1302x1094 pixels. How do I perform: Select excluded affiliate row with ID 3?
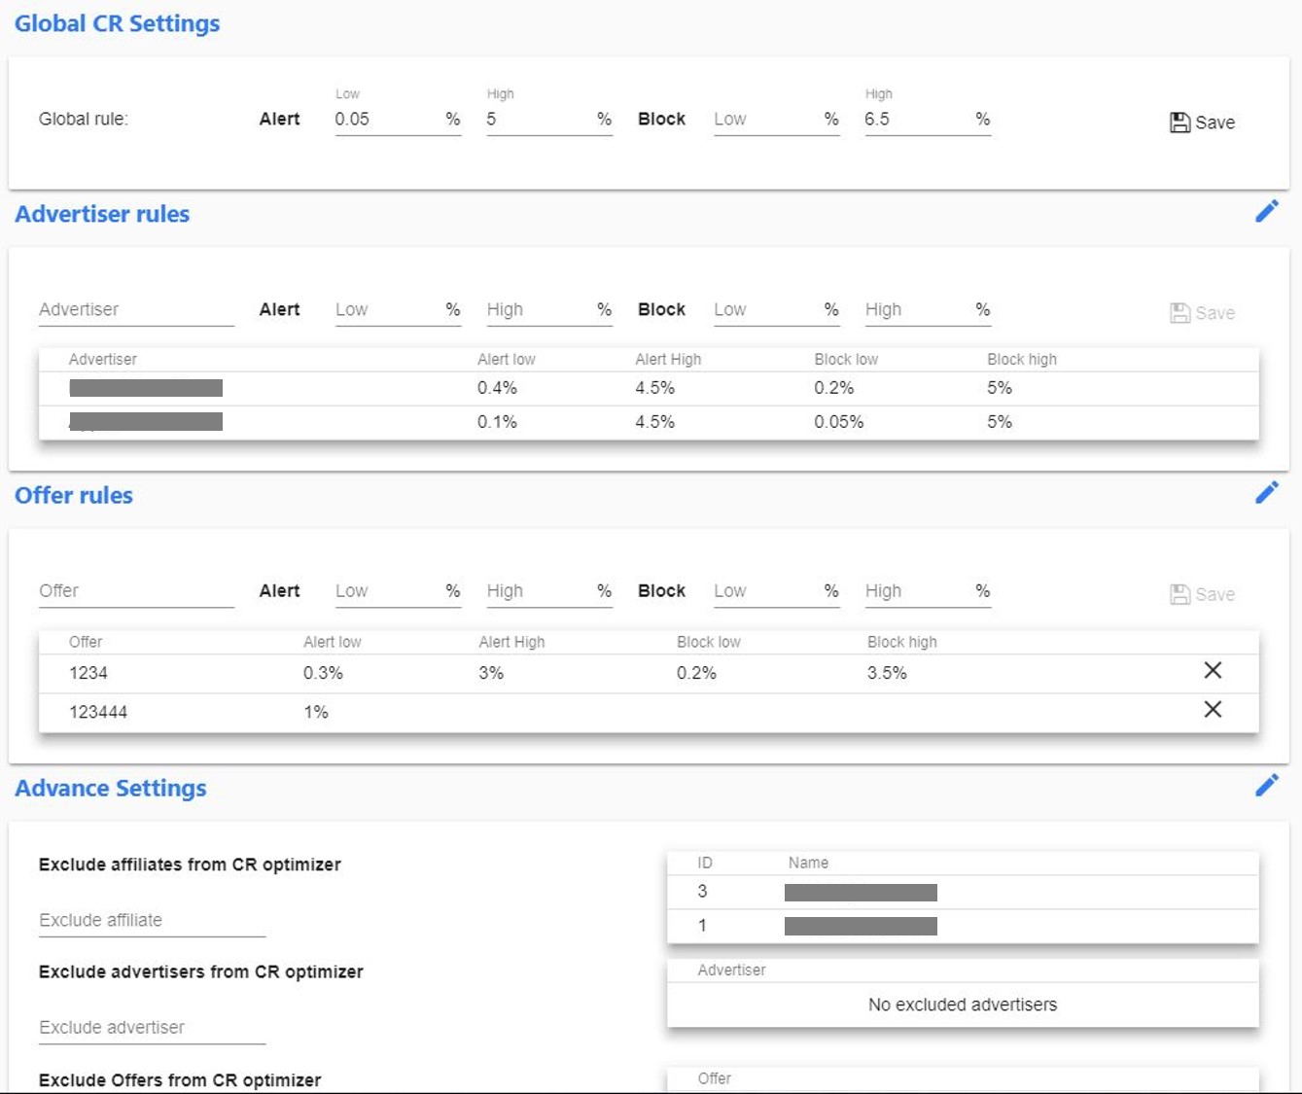tap(963, 892)
